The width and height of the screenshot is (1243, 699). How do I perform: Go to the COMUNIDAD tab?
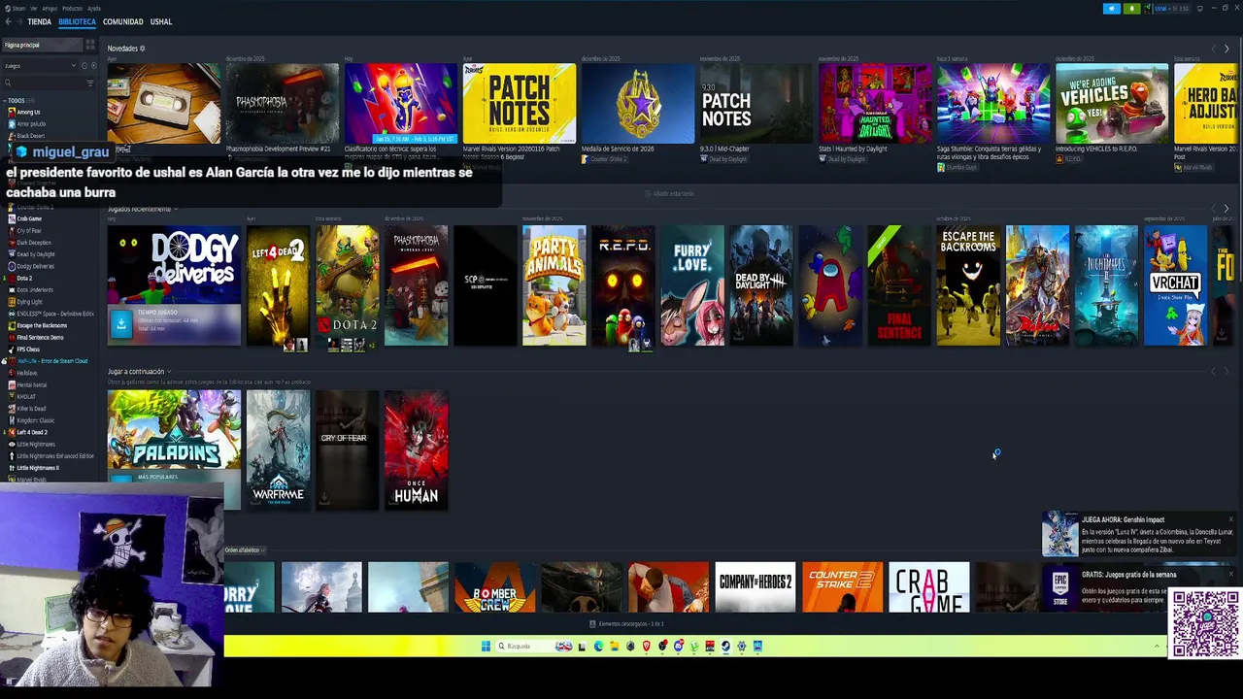[123, 21]
